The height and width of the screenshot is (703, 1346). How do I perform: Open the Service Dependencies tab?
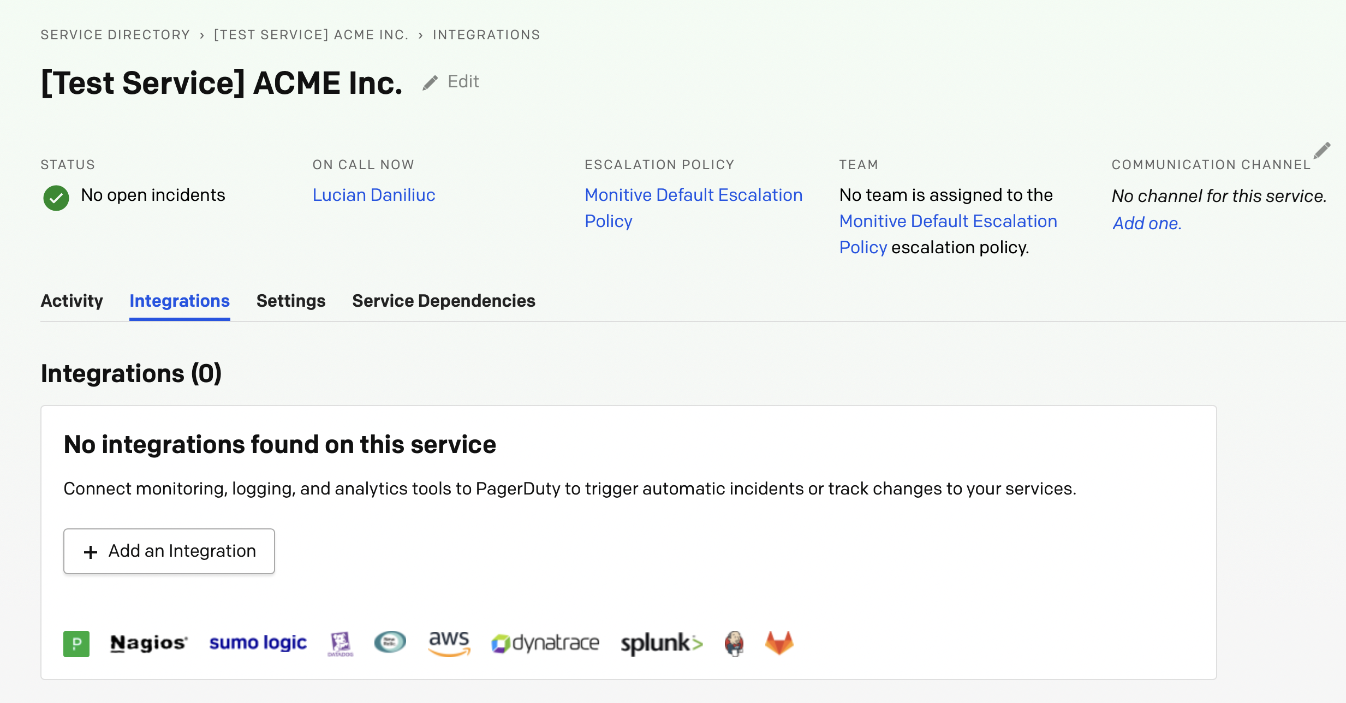443,301
